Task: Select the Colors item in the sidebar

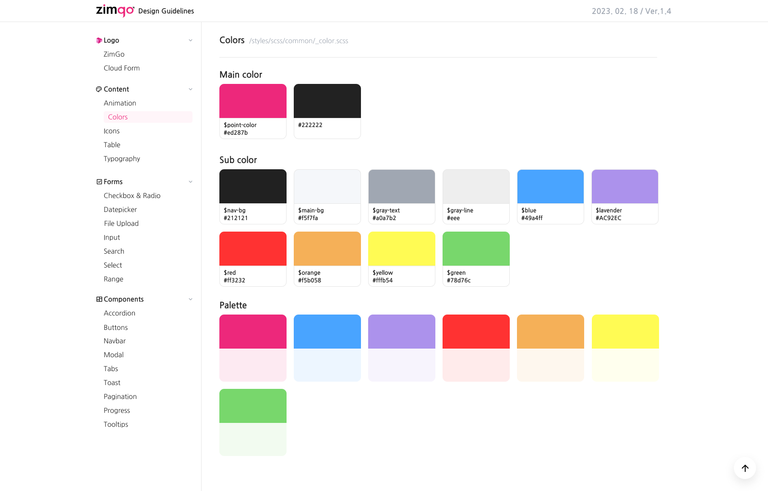Action: click(118, 117)
